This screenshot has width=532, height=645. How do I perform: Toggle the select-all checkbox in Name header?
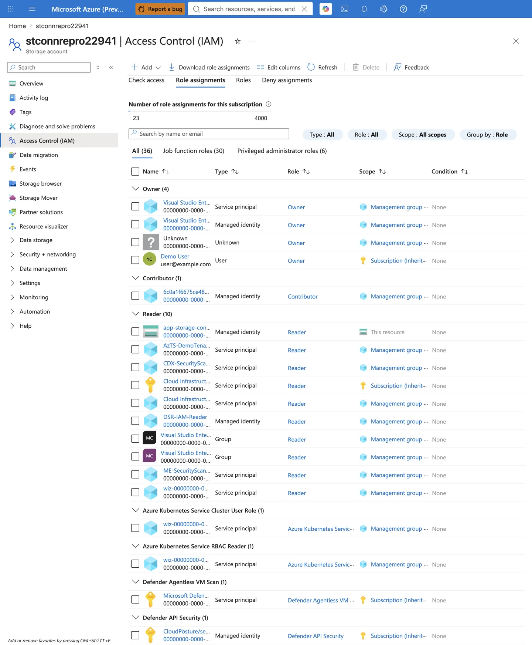point(135,172)
